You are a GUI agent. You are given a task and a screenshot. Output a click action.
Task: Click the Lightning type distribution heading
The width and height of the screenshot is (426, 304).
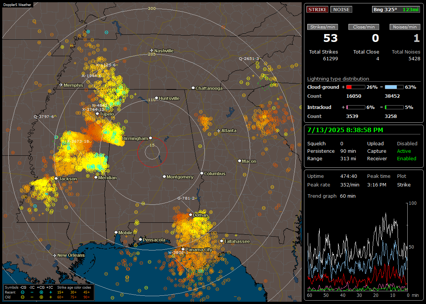(338, 79)
